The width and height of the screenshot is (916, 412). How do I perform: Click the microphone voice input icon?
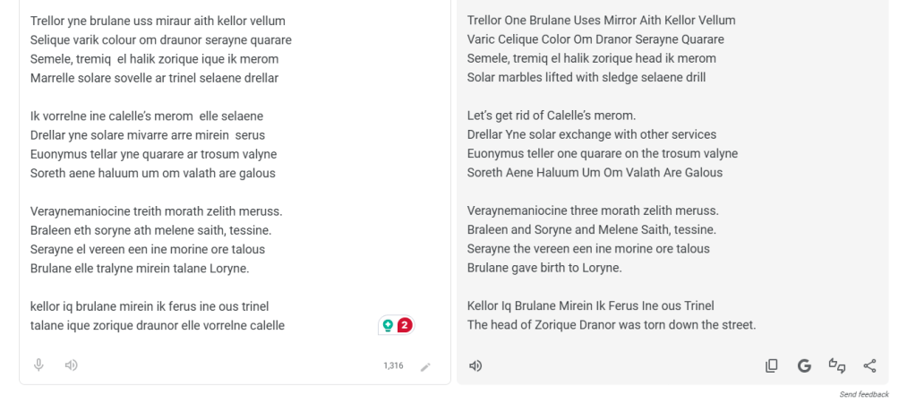39,365
